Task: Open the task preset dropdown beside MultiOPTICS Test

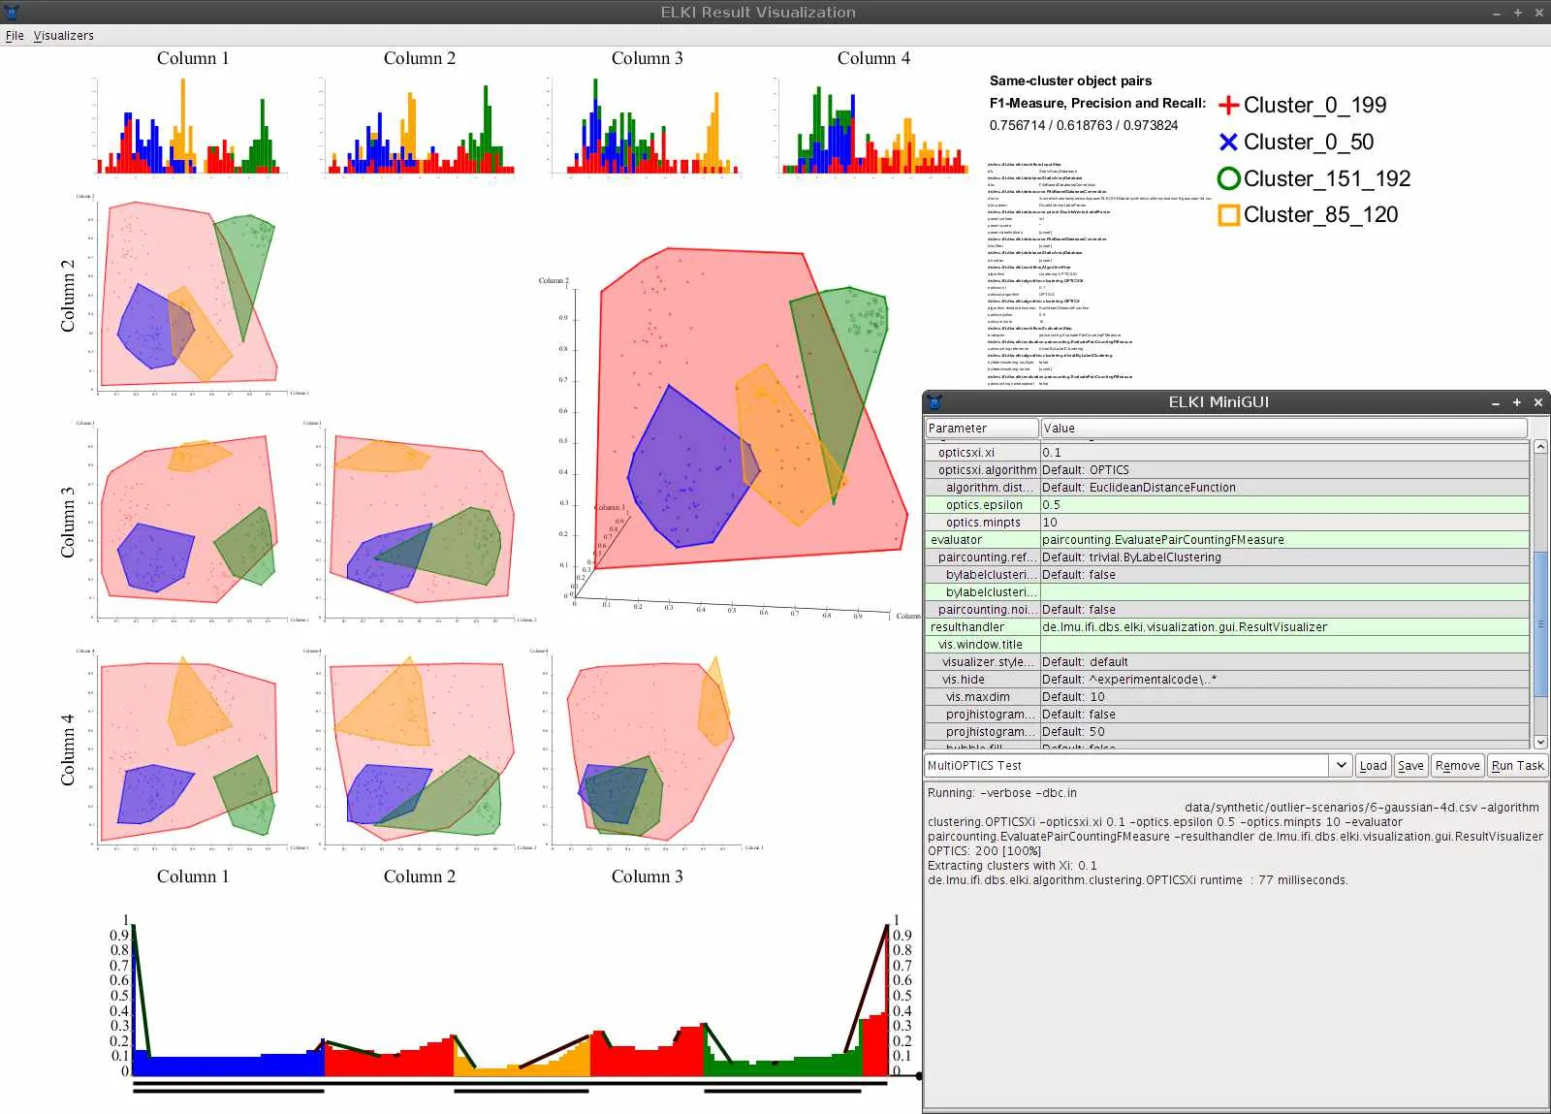Action: [x=1341, y=765]
